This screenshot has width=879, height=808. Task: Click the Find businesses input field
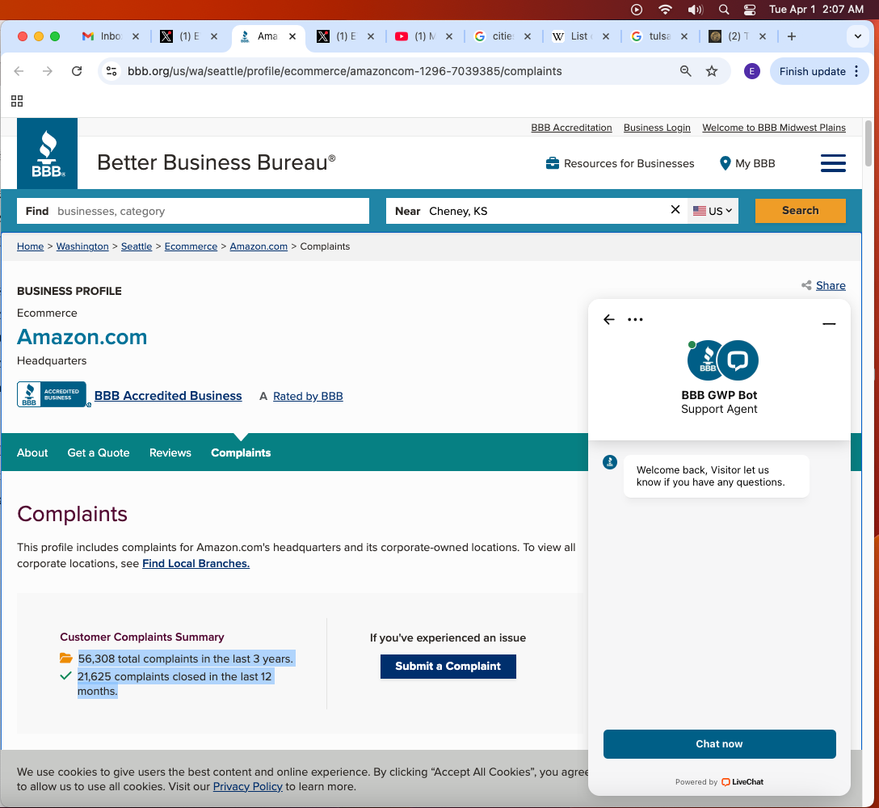pyautogui.click(x=193, y=211)
